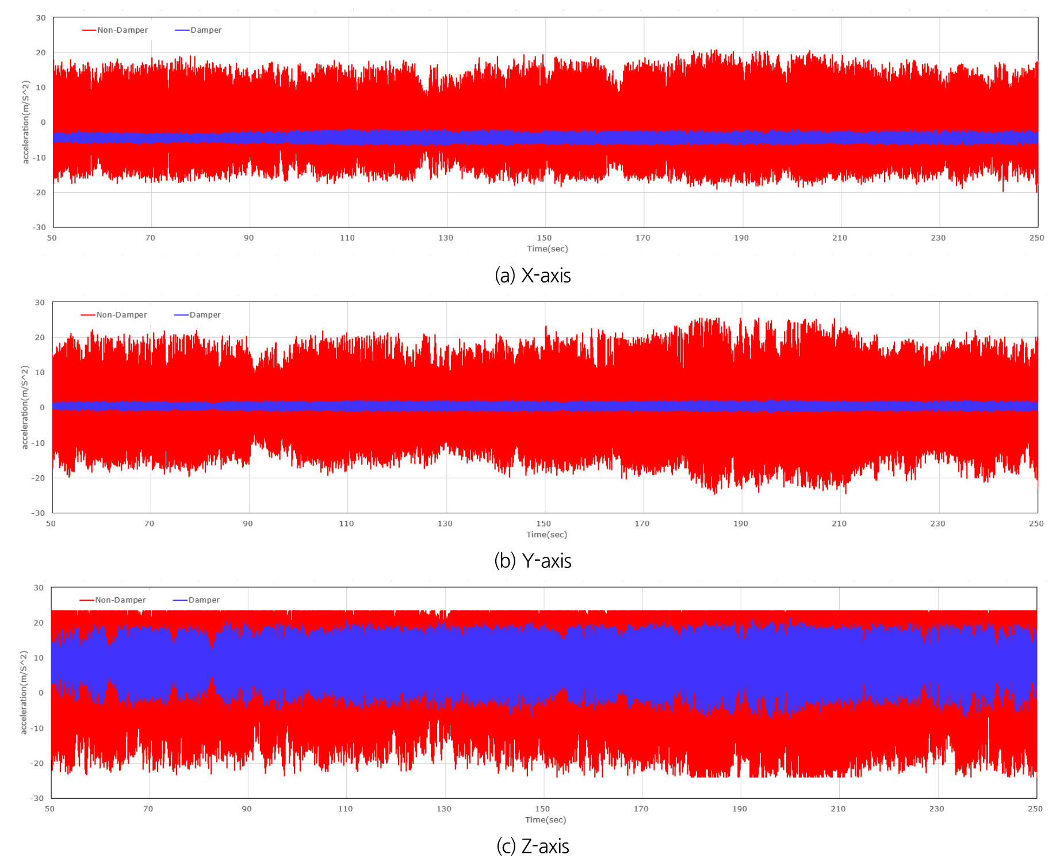
Task: Click the Non-Damper legend entry in the X-axis chart
Action: click(x=123, y=30)
